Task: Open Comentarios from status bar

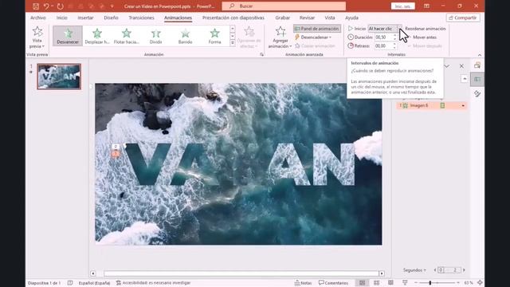Action: click(x=333, y=283)
